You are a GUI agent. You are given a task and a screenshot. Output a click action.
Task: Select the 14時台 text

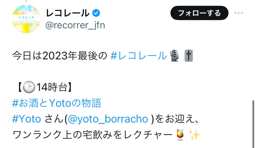[x=52, y=87]
